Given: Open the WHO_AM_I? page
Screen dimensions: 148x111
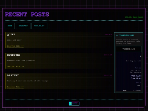Looking at the screenshot, I should pos(39,26).
